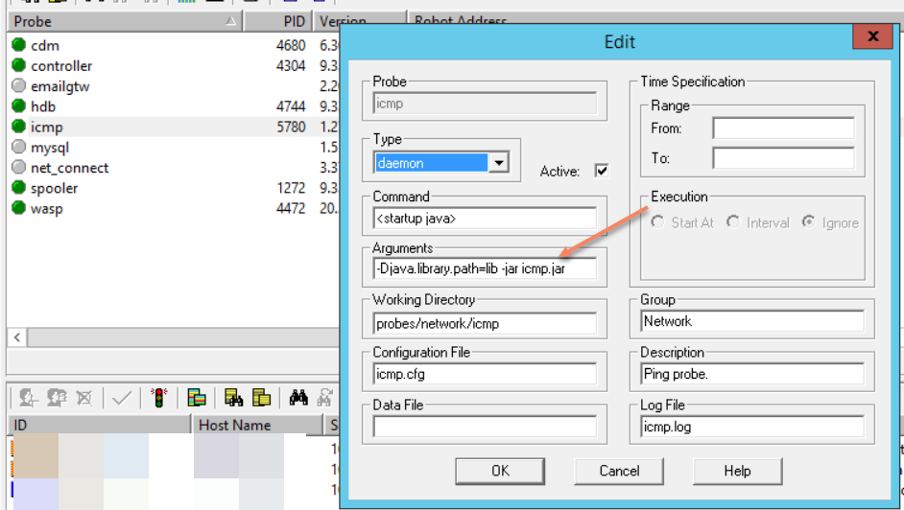Click the yellow list with binoculars icon
The height and width of the screenshot is (510, 904).
coord(233,398)
